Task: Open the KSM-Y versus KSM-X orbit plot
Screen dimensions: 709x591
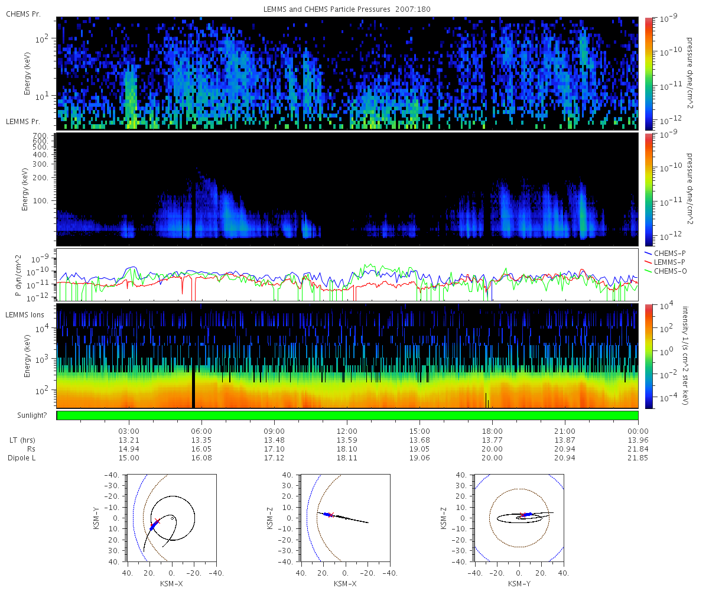Action: point(173,518)
